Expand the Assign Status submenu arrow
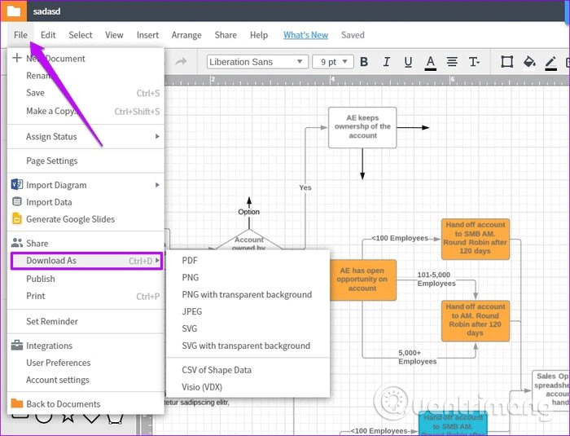Image resolution: width=570 pixels, height=436 pixels. (x=157, y=136)
